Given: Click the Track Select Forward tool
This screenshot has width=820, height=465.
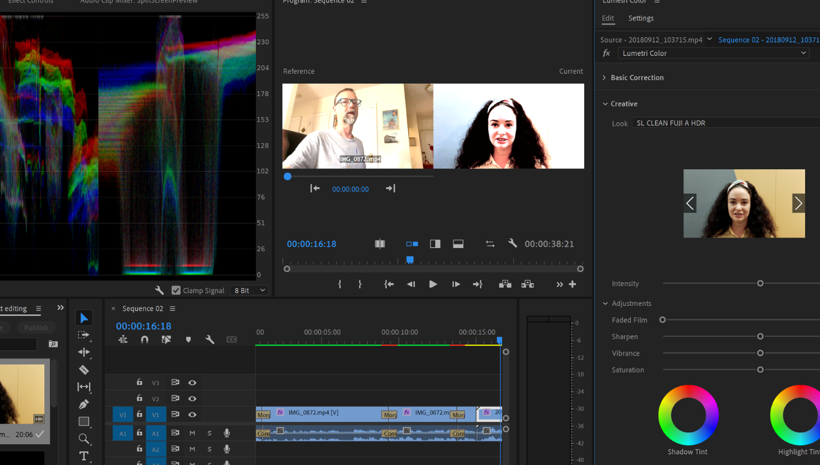Looking at the screenshot, I should [x=84, y=335].
